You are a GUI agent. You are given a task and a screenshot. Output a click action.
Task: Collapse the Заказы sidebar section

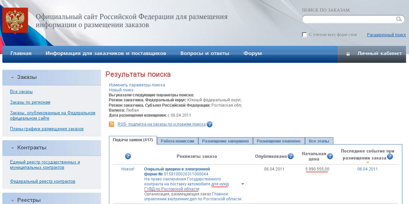(12, 78)
